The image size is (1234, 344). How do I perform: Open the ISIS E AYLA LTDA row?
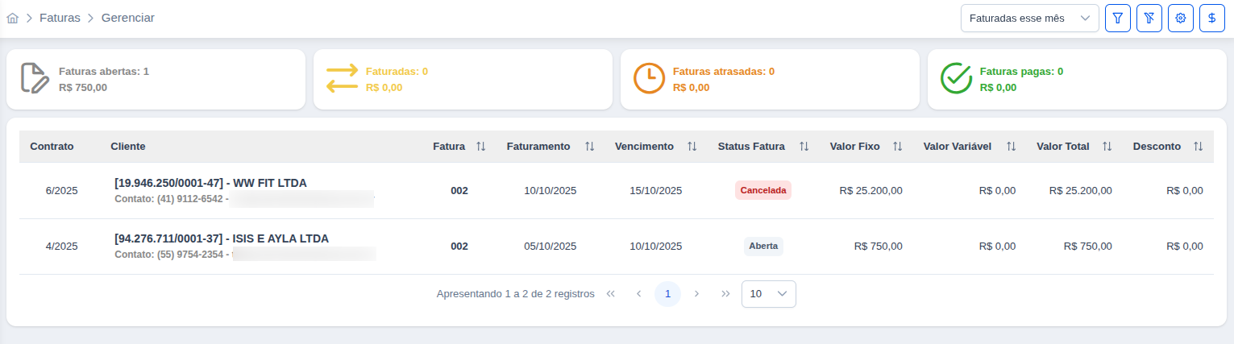222,238
